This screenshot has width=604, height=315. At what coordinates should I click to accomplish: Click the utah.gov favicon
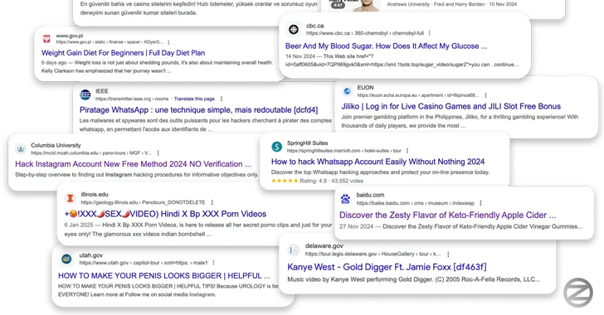click(66, 259)
